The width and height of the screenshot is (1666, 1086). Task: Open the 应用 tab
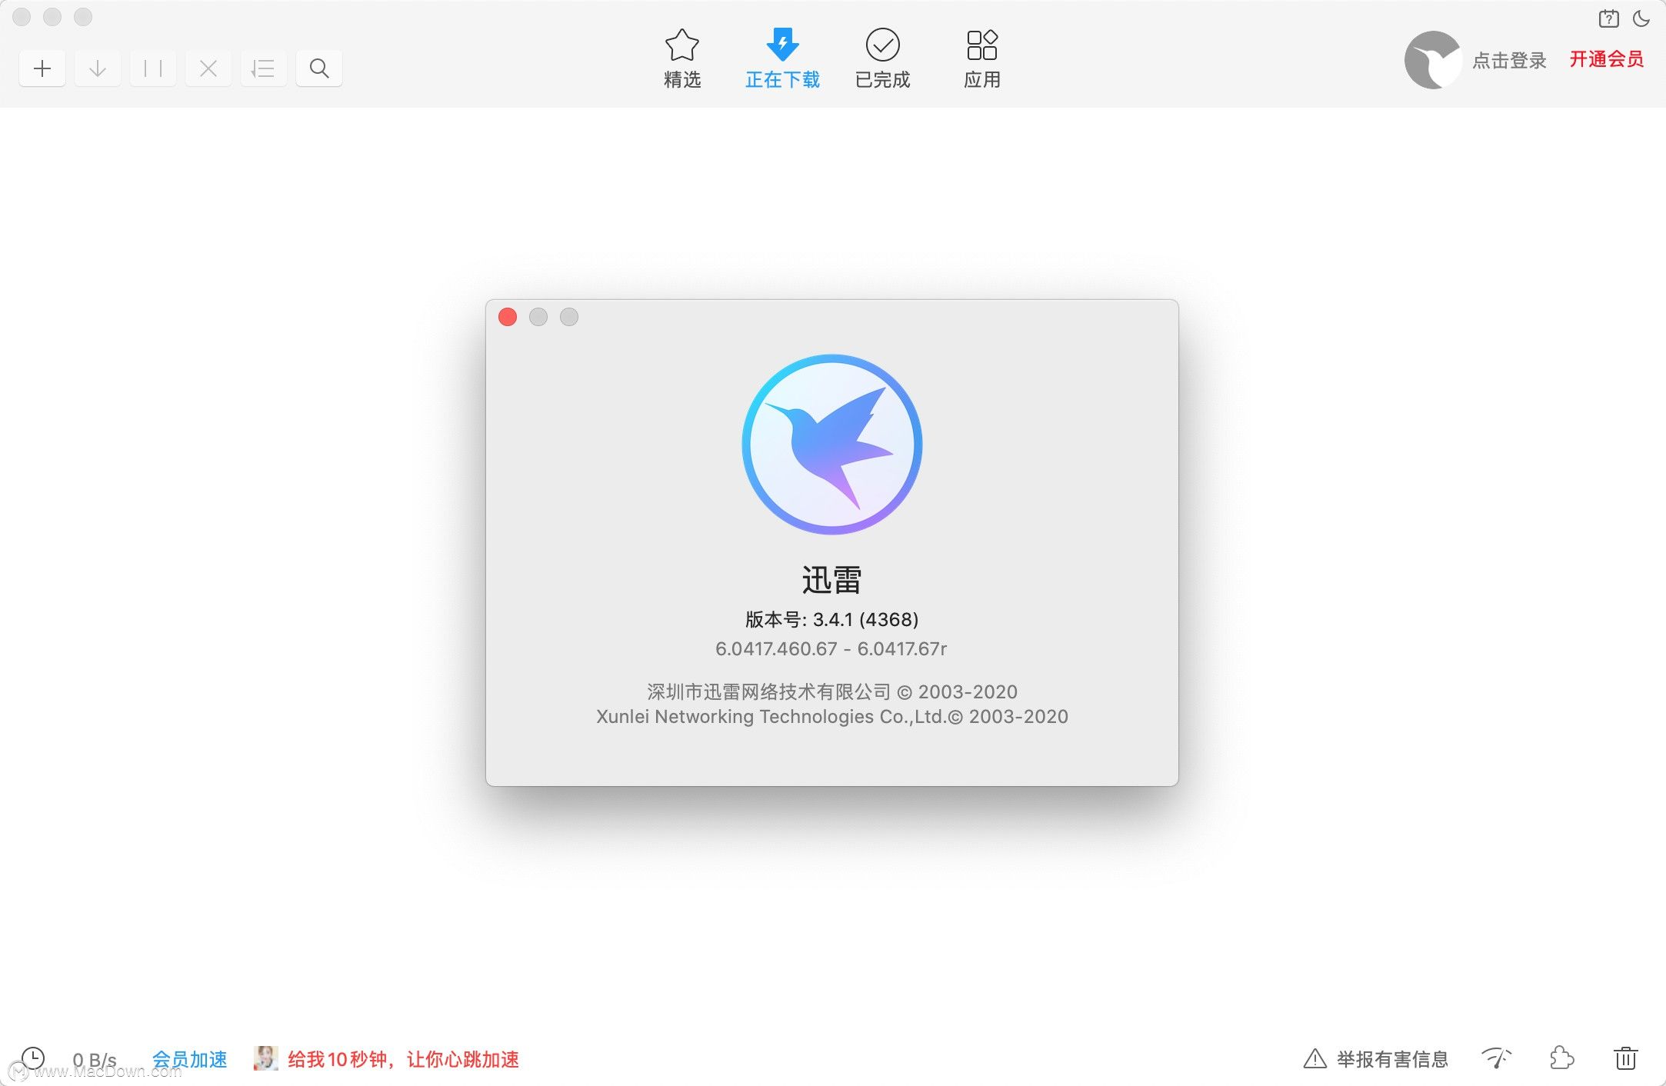[x=982, y=59]
